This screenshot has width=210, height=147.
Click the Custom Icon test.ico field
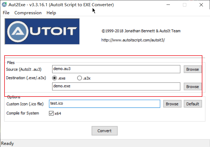point(104,104)
